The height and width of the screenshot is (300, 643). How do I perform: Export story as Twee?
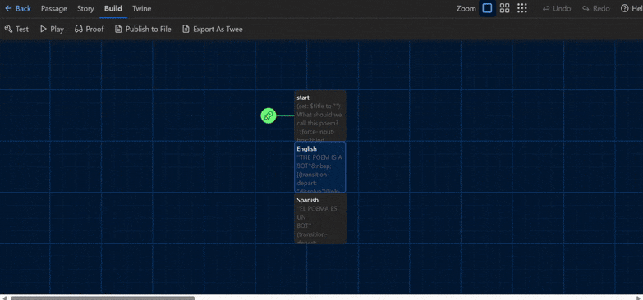point(213,29)
